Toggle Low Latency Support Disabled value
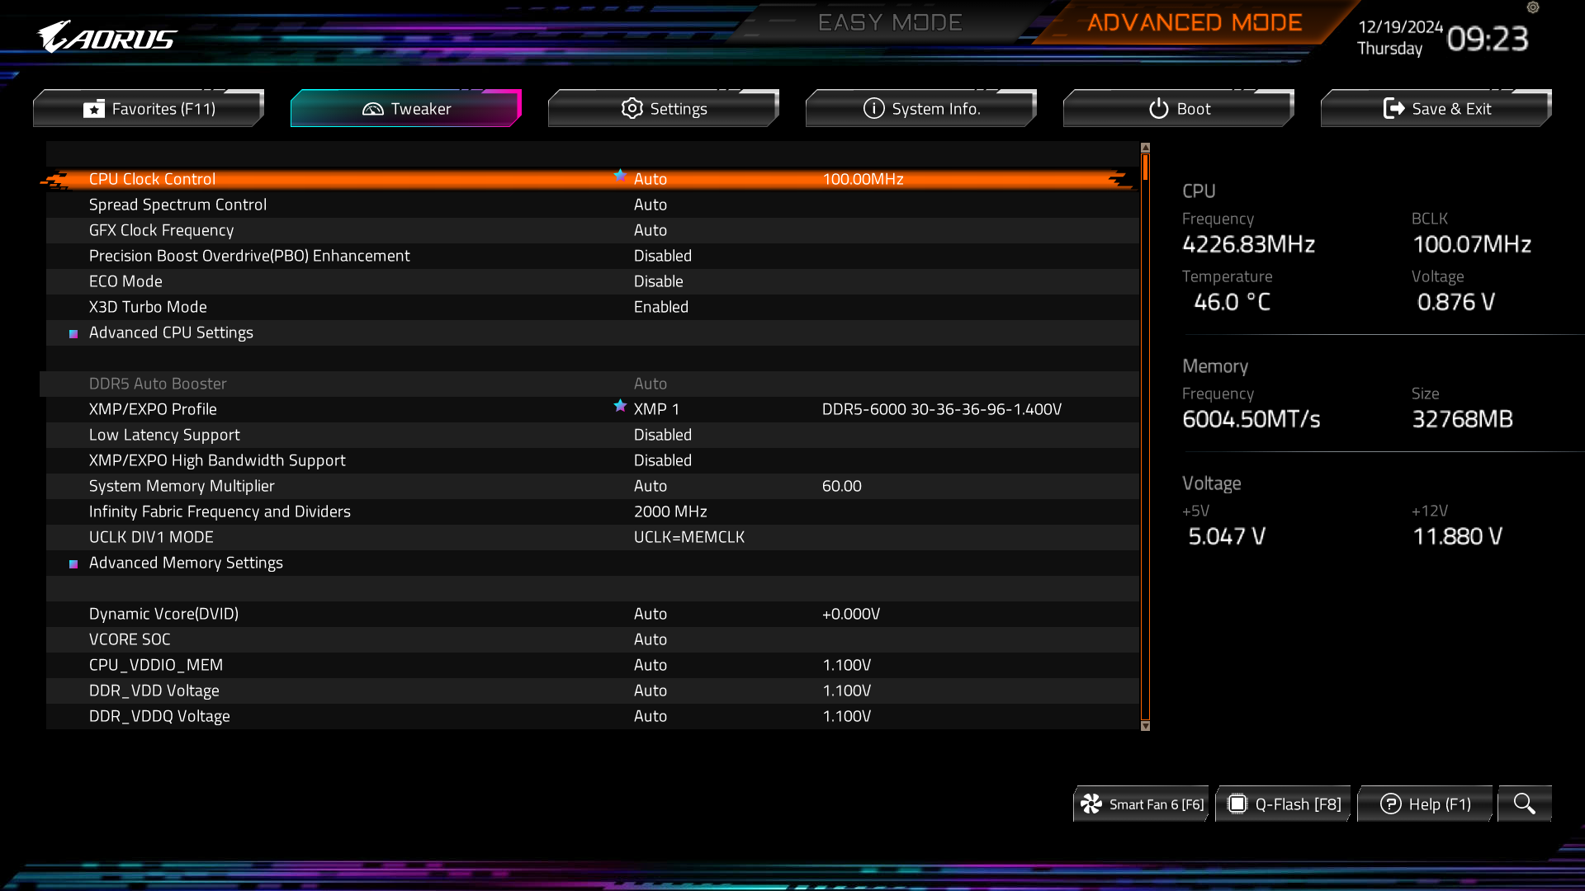The width and height of the screenshot is (1585, 891). coord(662,435)
